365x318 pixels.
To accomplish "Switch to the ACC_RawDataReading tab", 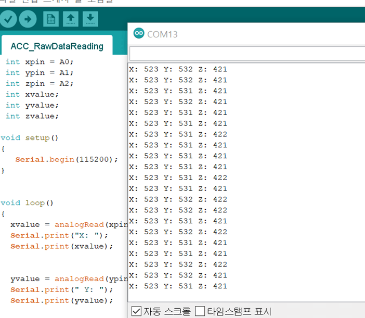I will (x=57, y=46).
